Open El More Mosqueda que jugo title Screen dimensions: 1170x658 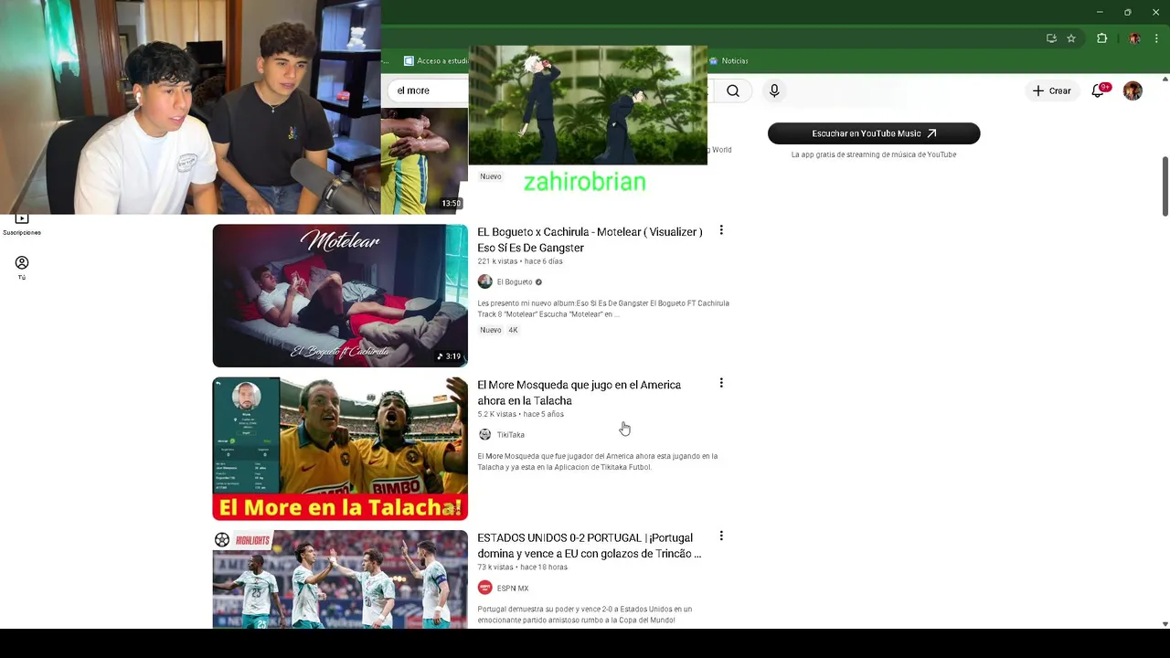[x=579, y=392]
